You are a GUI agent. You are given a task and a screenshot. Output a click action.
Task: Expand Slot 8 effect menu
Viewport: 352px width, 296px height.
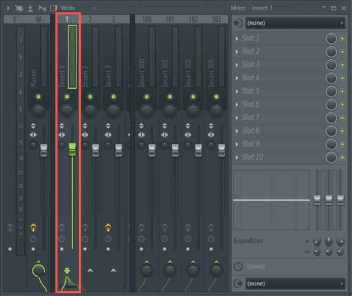(x=237, y=131)
